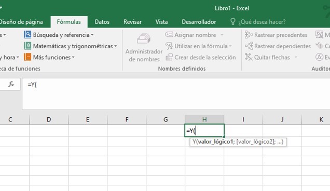
Task: Click the Rastrear dependientes icon
Action: pyautogui.click(x=249, y=46)
